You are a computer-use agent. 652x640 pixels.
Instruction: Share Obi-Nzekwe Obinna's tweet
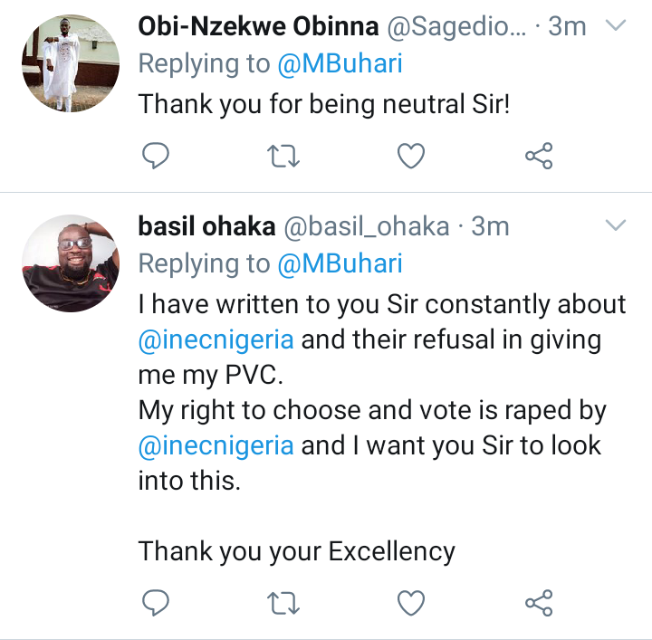[539, 156]
